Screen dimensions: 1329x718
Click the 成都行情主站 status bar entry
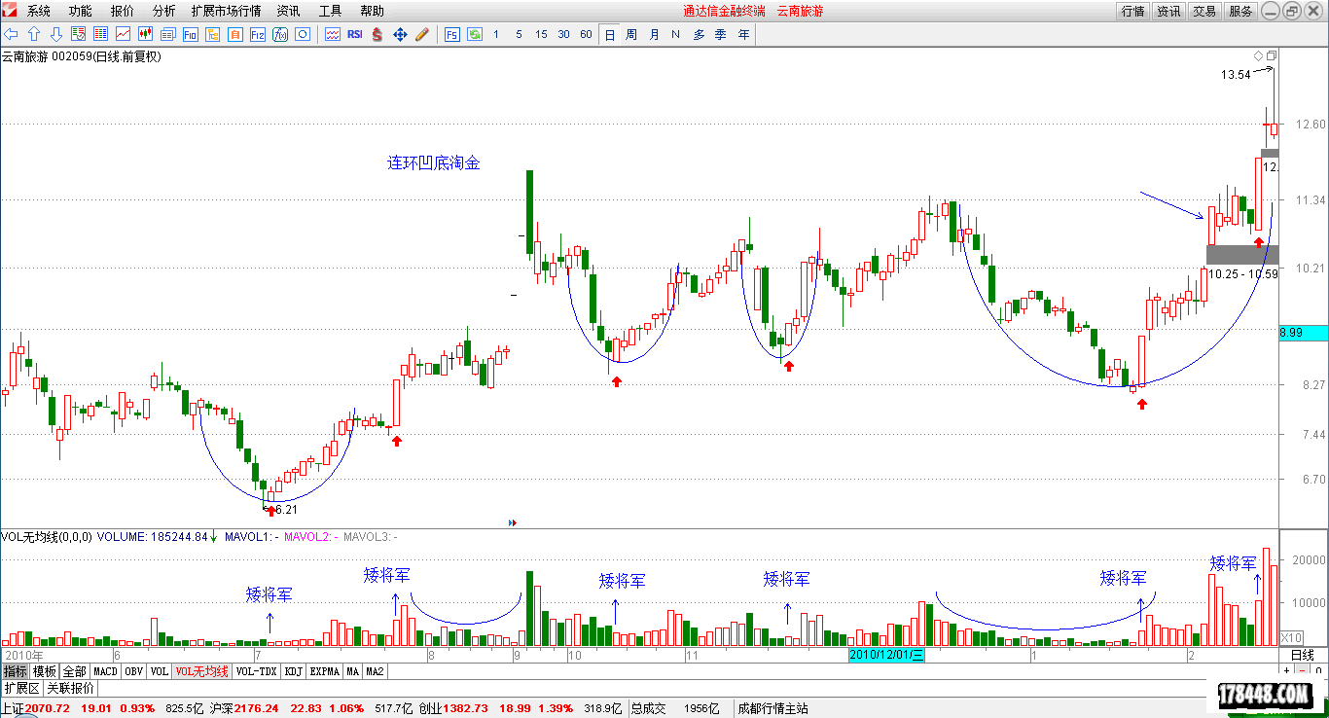772,708
